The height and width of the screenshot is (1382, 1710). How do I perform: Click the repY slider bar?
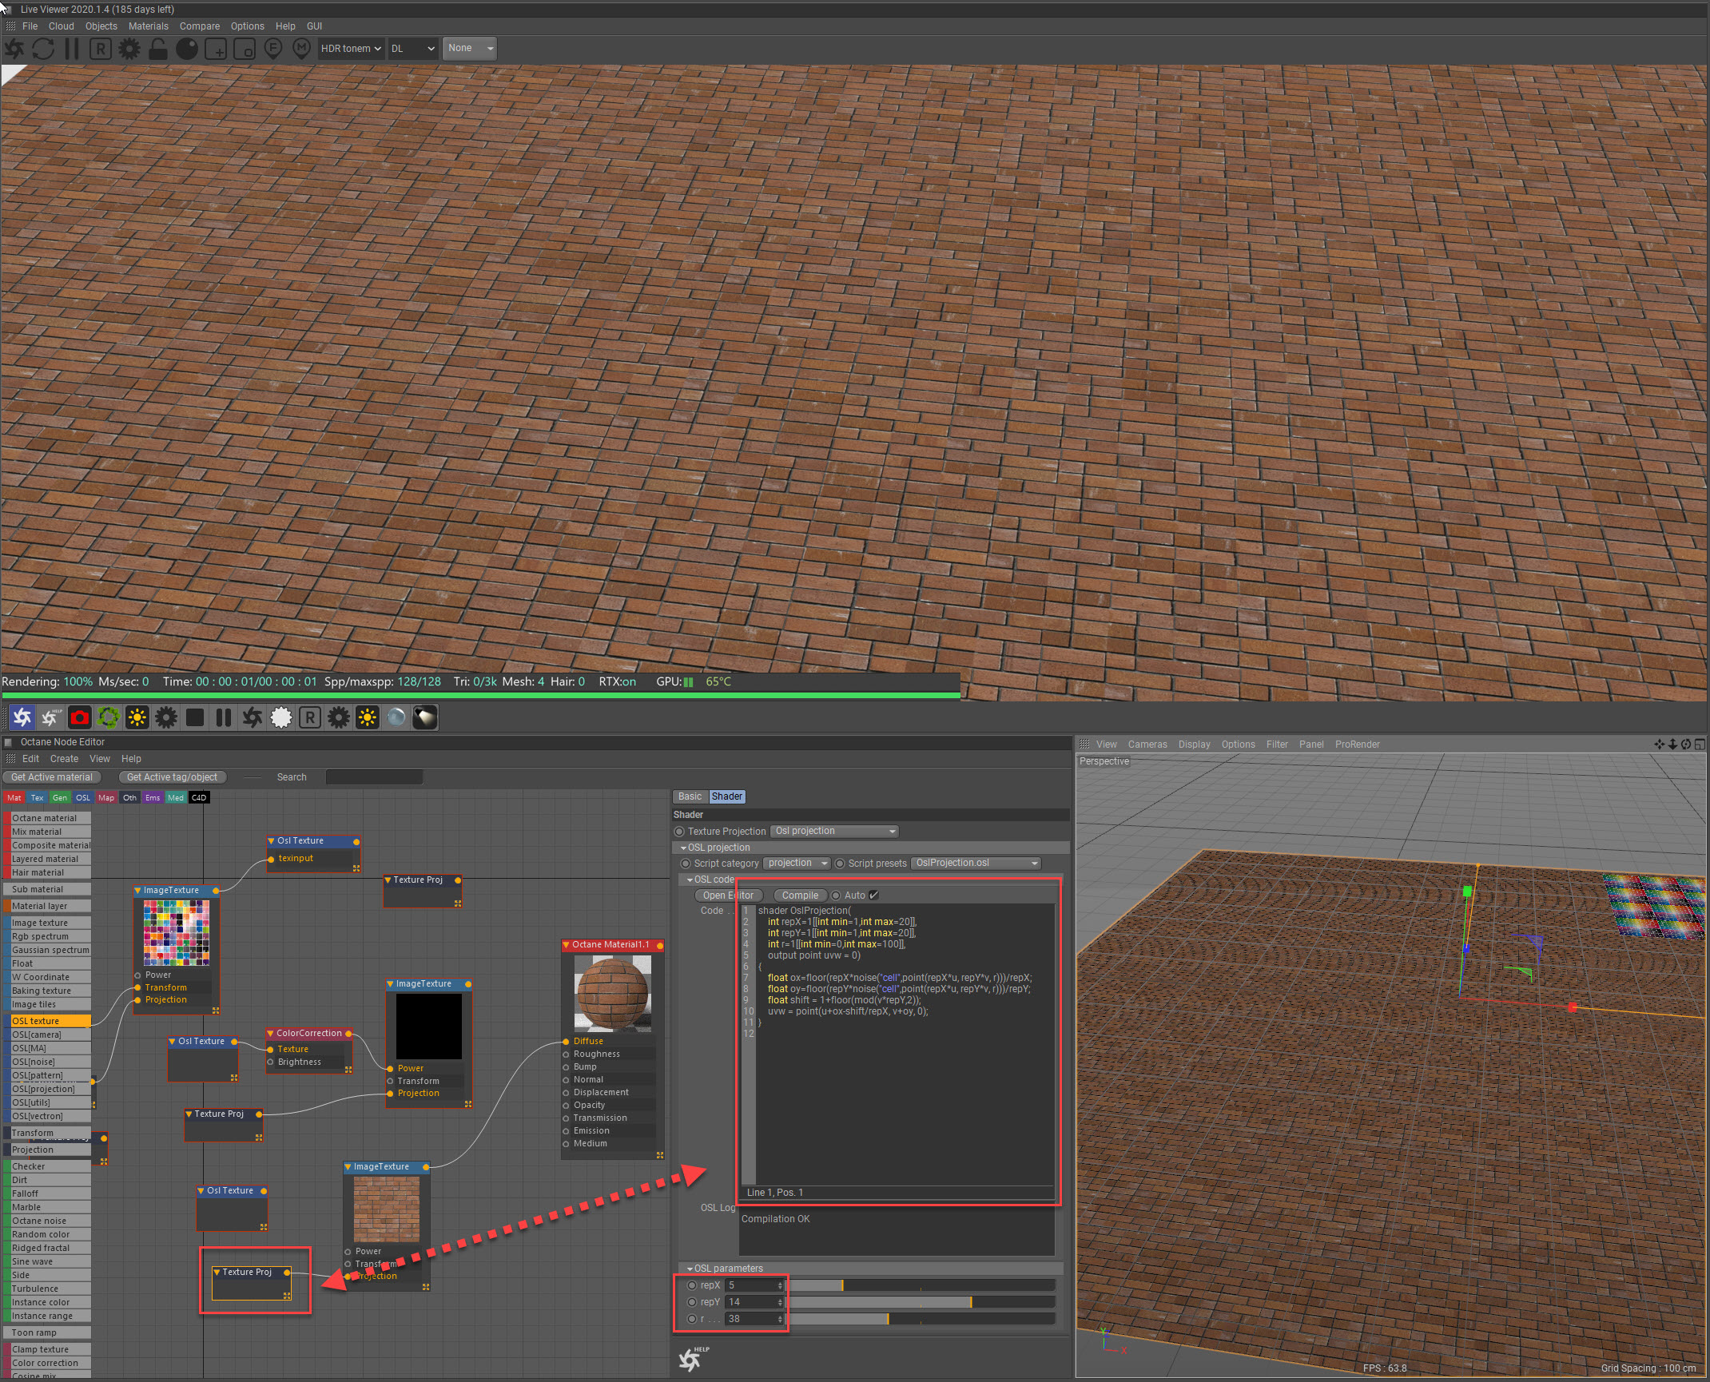click(x=921, y=1302)
